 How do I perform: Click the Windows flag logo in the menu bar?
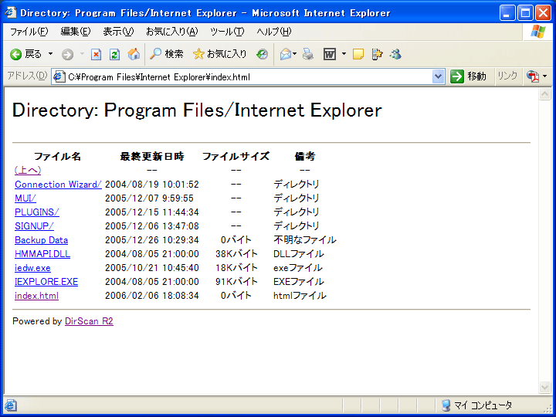coord(538,32)
